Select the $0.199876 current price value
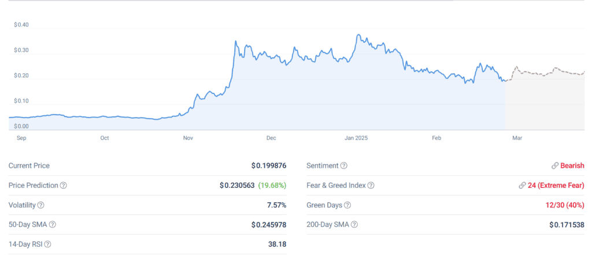This screenshot has width=592, height=268. 269,165
